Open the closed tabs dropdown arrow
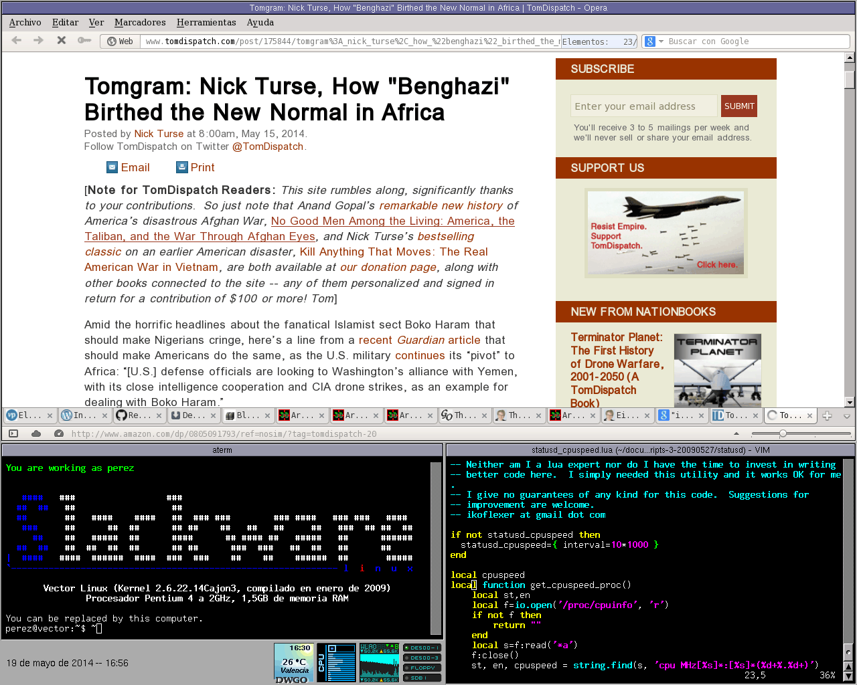 coord(846,415)
